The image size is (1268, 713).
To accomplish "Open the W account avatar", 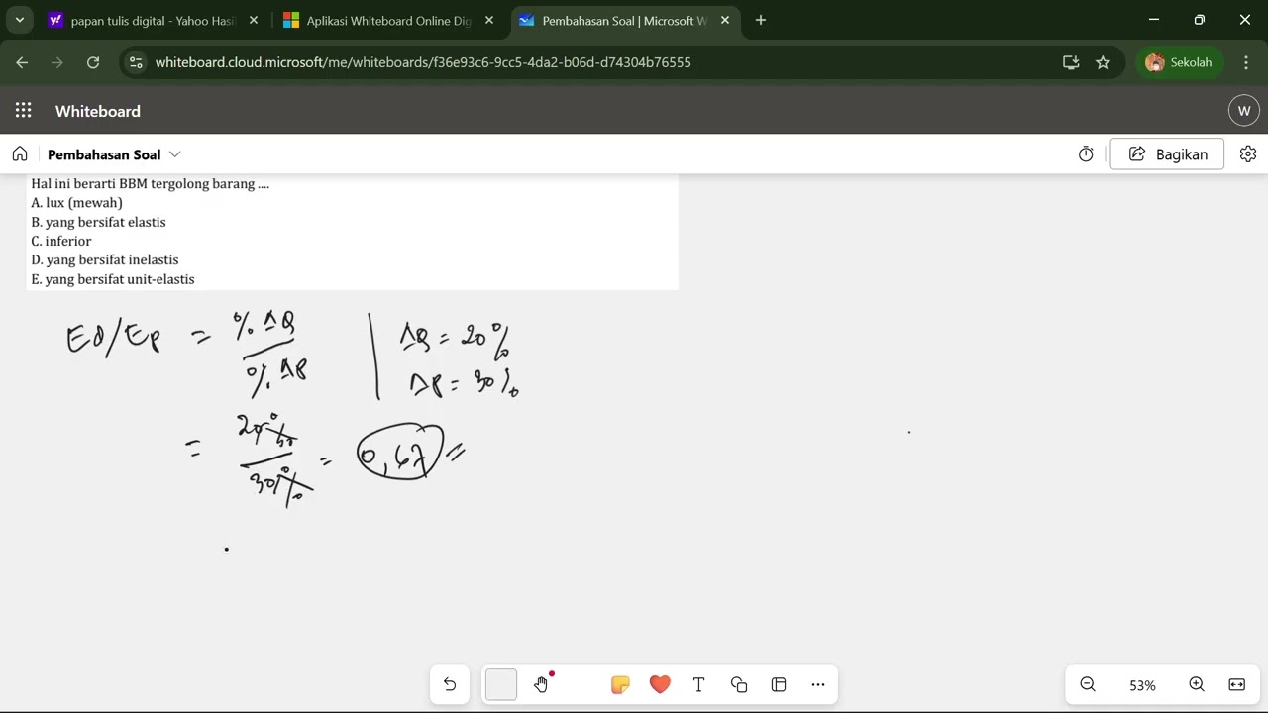I will tap(1244, 111).
